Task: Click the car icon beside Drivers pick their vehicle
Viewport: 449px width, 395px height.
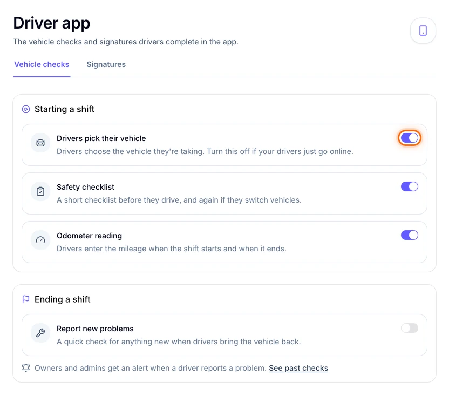Action: (40, 143)
